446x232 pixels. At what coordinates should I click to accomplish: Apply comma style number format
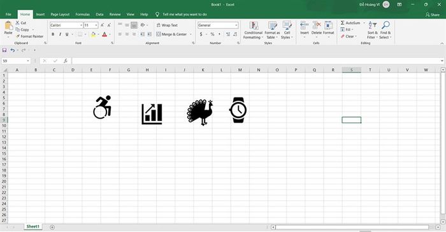[219, 34]
